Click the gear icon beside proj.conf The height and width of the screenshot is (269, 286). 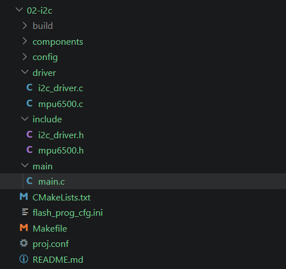(x=24, y=243)
